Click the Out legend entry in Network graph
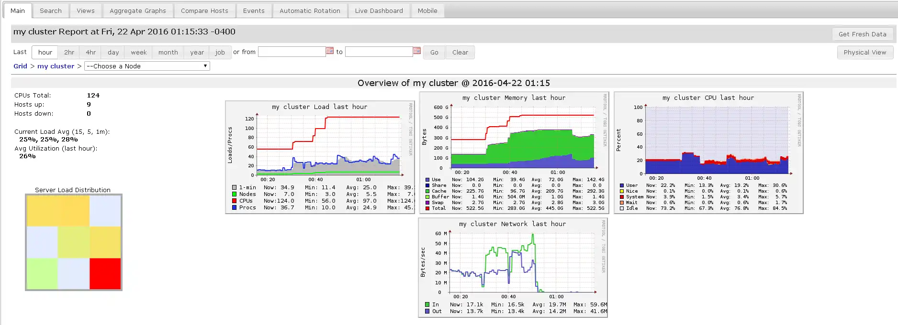Viewport: 898px width, 325px height. click(x=433, y=311)
